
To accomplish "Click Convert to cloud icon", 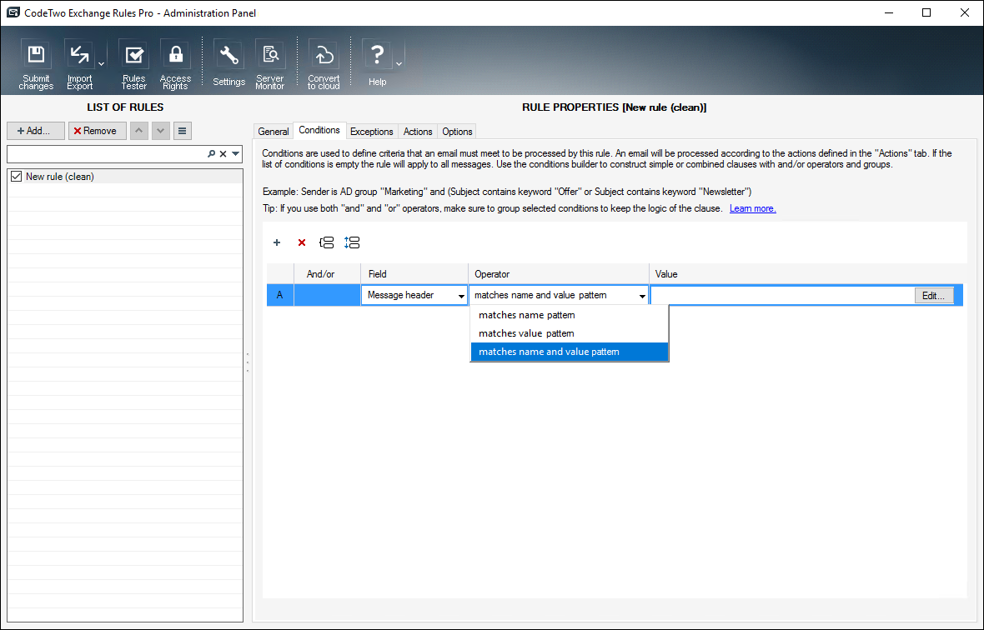I will (324, 64).
